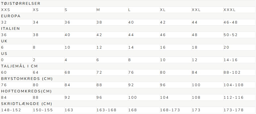Click the inseam 173-178 cm cell
The image size is (256, 114).
[233, 110]
